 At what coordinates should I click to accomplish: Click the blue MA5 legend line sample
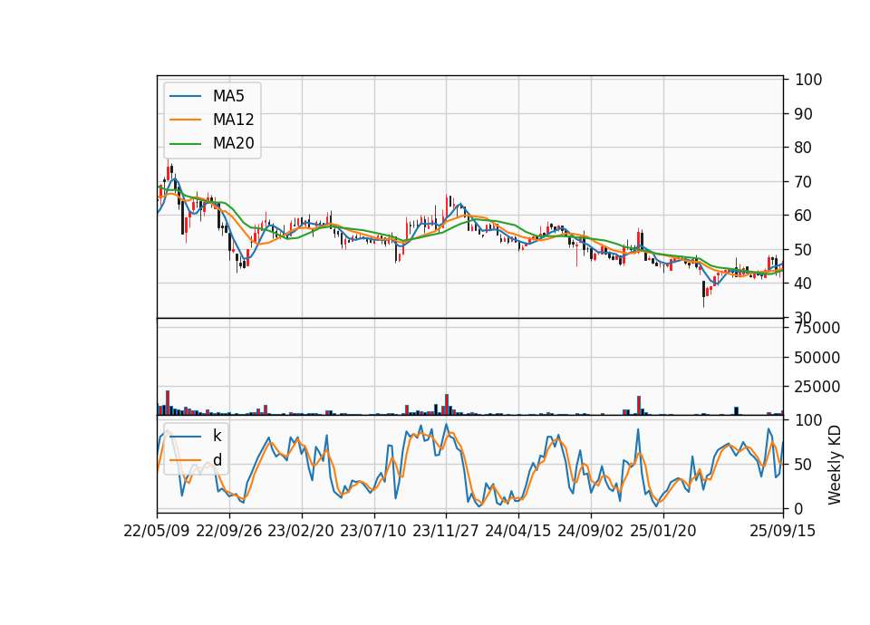point(185,96)
